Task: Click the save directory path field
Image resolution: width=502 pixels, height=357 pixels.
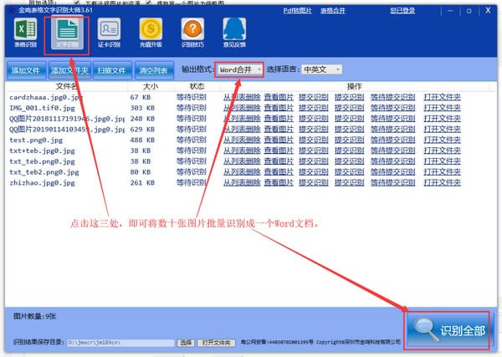Action: 120,343
